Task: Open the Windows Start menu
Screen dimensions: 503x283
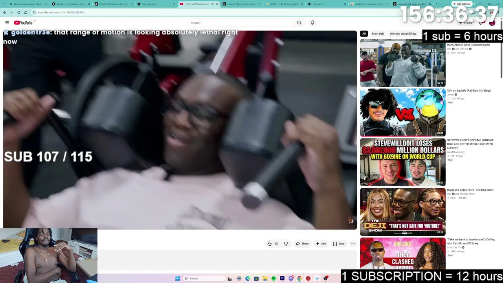Action: point(178,279)
